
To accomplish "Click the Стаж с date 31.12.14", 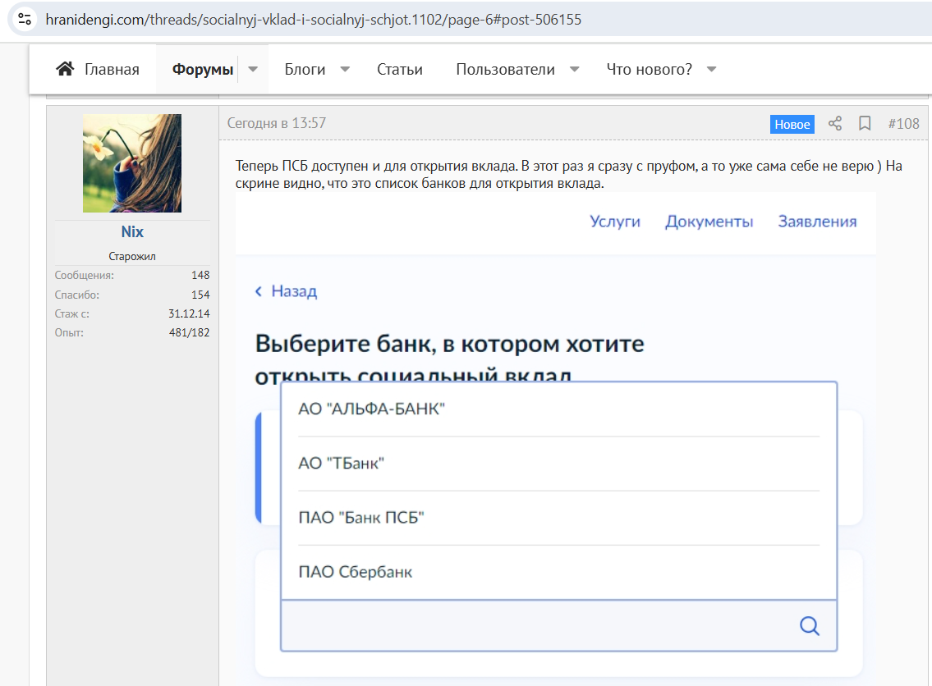I will pos(189,313).
